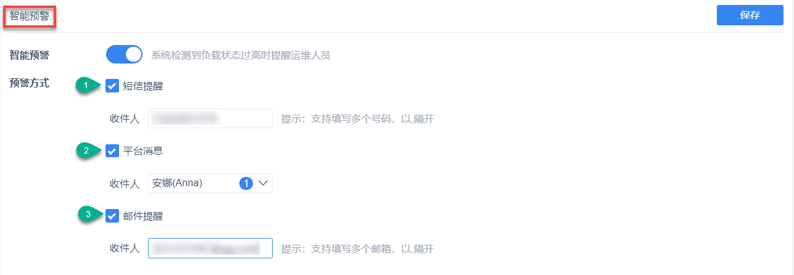
Task: Open the 平台消息 recipient selector
Action: pos(210,183)
